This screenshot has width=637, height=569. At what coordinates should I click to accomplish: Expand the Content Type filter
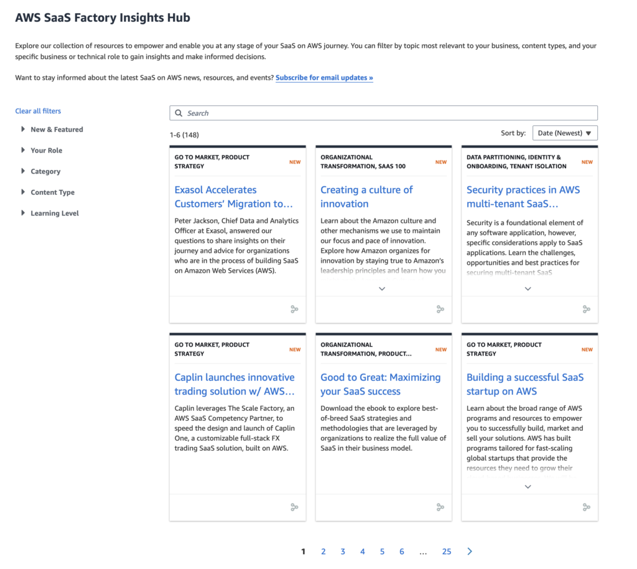click(52, 192)
